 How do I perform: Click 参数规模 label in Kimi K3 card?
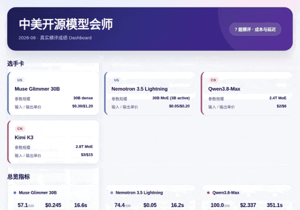click(22, 148)
